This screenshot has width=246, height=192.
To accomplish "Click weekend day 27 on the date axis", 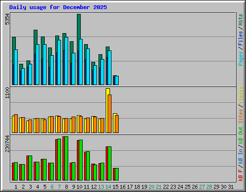I will [202, 187].
